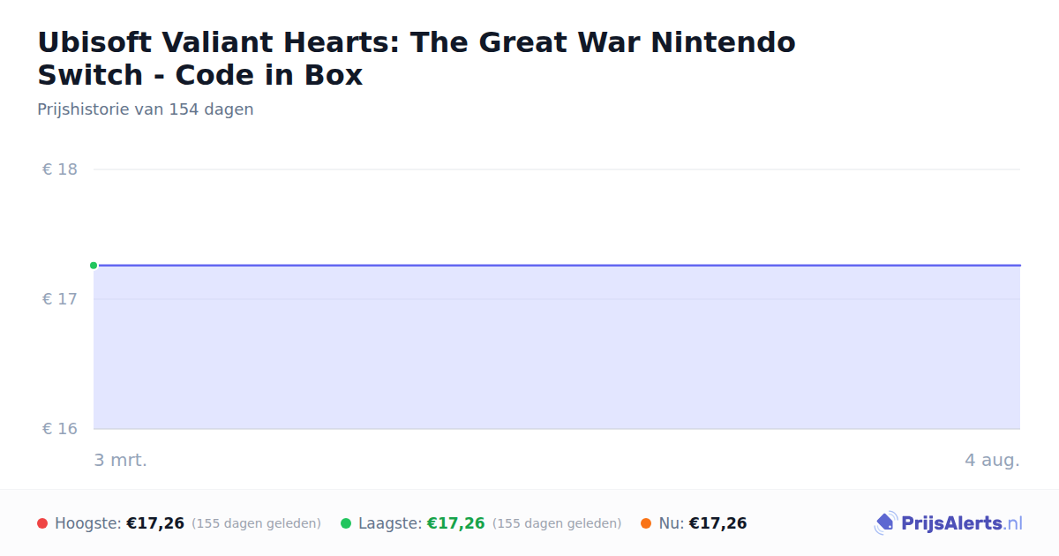Click the green Laagste indicator dot
The width and height of the screenshot is (1059, 556).
(346, 523)
